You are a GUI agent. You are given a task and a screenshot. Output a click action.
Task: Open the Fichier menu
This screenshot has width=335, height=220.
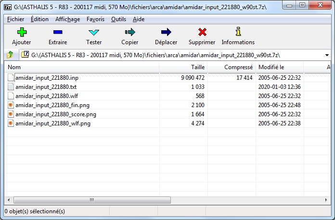pos(16,19)
